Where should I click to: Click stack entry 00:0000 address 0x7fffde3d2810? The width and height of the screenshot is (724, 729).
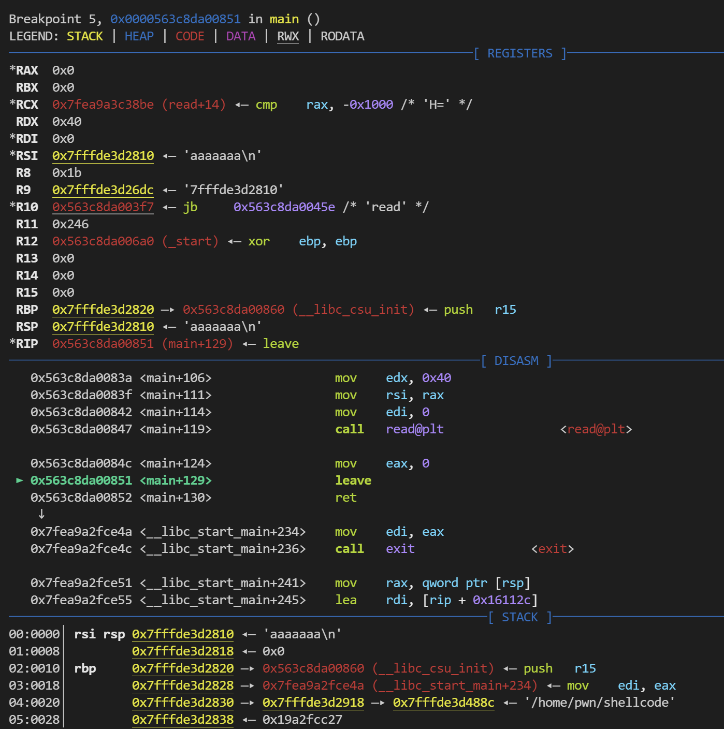tap(183, 634)
